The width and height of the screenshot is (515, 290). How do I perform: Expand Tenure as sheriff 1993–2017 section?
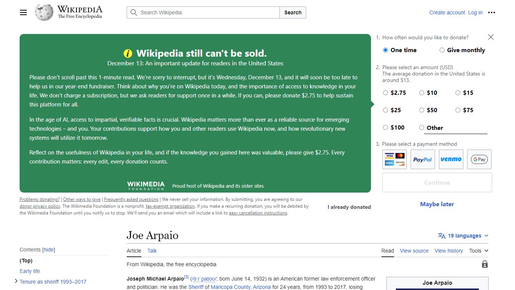(16, 281)
